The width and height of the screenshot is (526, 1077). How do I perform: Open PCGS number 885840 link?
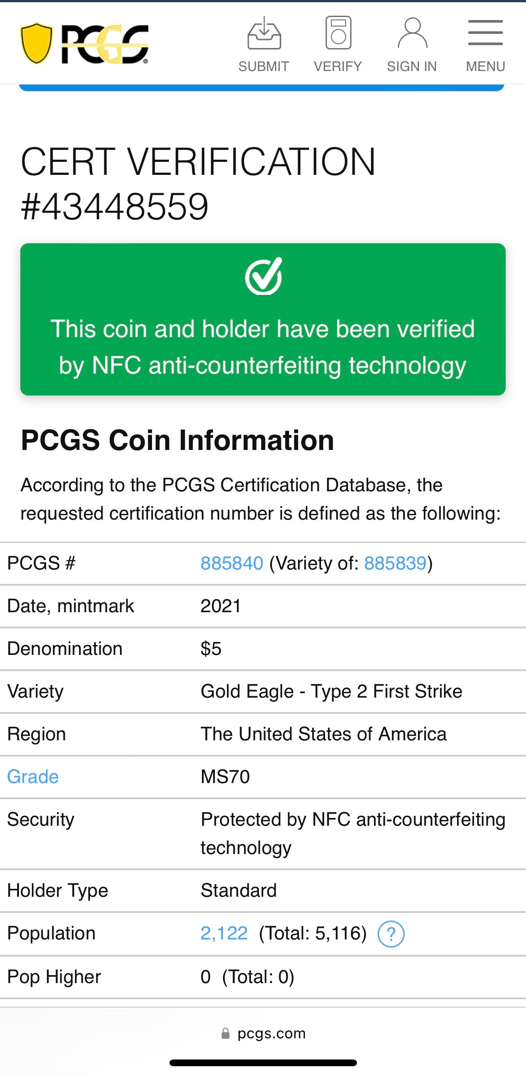231,563
